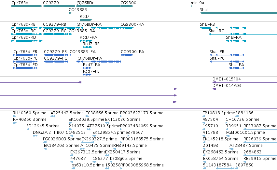Click the Shal-RB transcript label

(207, 24)
